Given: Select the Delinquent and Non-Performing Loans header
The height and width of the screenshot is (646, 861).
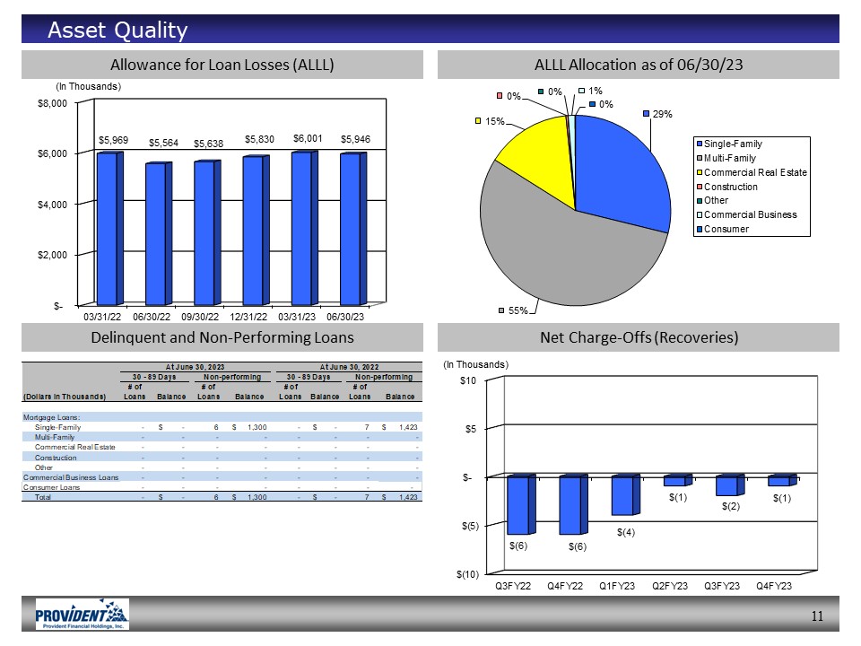Looking at the screenshot, I should pyautogui.click(x=222, y=337).
